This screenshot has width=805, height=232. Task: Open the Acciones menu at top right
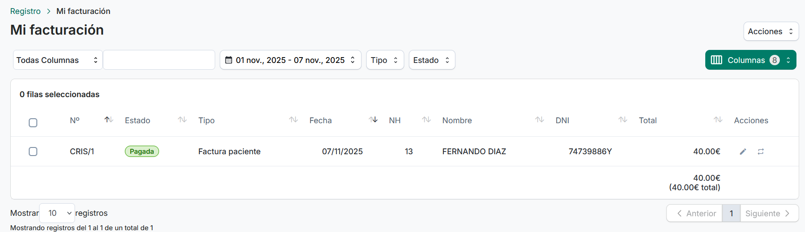click(x=770, y=31)
